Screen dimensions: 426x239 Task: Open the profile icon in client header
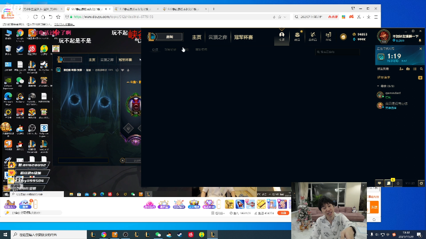[282, 36]
